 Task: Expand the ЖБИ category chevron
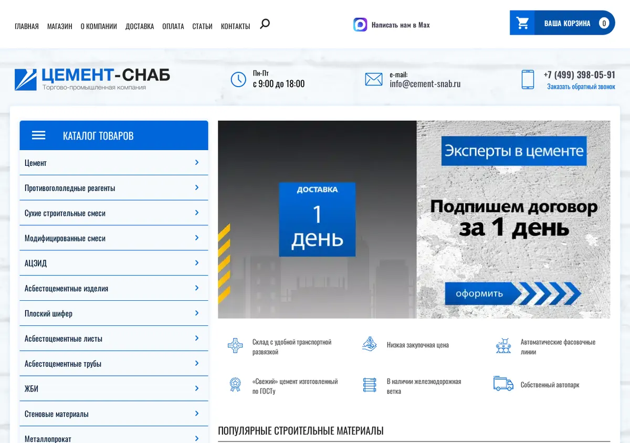197,388
